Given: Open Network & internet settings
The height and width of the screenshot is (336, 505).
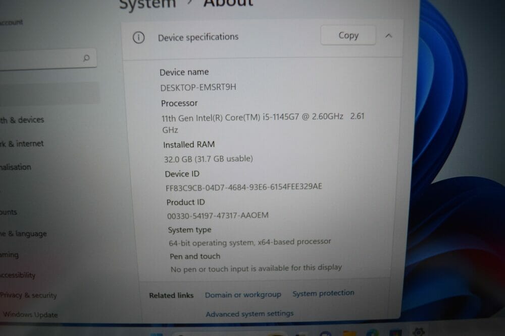Looking at the screenshot, I should click(x=22, y=144).
